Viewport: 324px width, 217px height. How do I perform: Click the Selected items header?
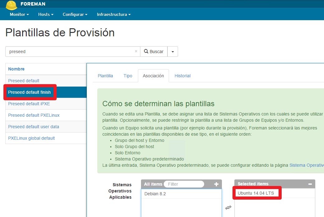[253, 184]
